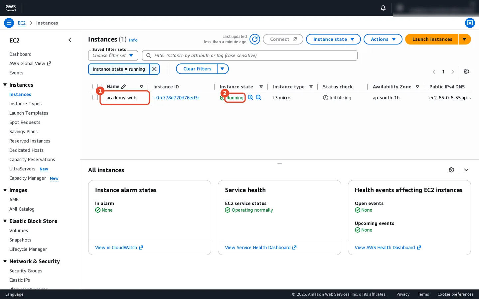479x299 pixels.
Task: Open instance ID i-0fc778d720d76ed3c
Action: pyautogui.click(x=176, y=98)
